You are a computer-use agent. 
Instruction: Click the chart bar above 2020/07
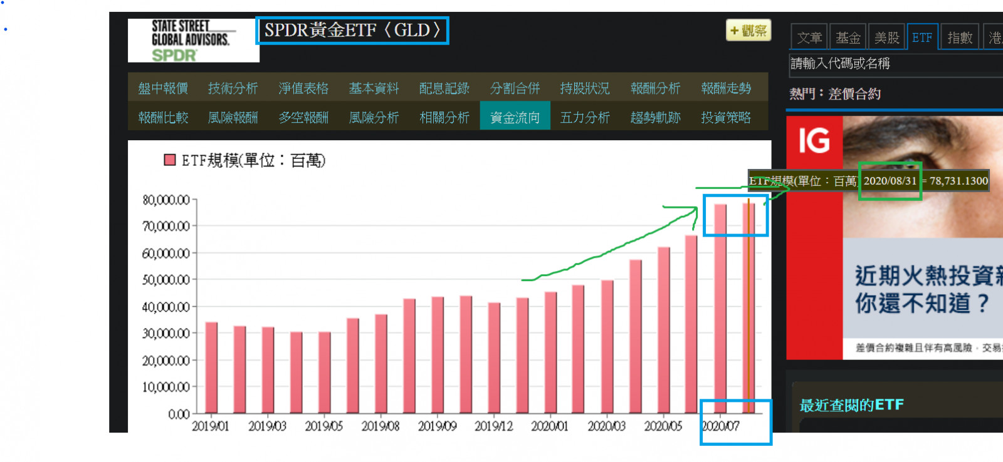(x=720, y=309)
